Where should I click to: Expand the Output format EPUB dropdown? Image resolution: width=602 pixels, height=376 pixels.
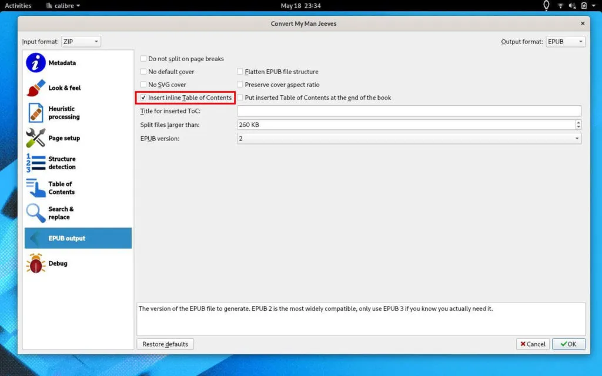click(565, 42)
